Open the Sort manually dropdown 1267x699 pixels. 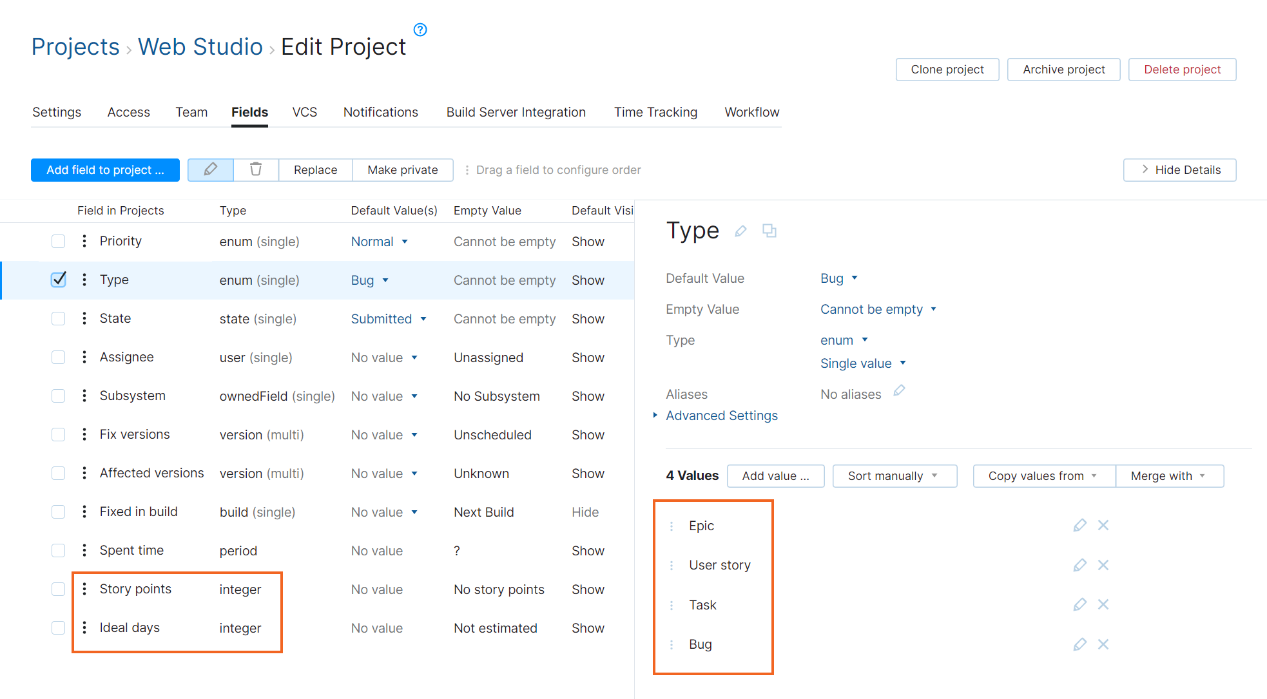coord(894,476)
